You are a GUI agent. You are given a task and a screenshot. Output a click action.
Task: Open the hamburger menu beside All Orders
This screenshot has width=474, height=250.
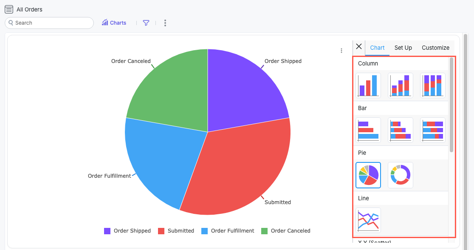[x=8, y=9]
